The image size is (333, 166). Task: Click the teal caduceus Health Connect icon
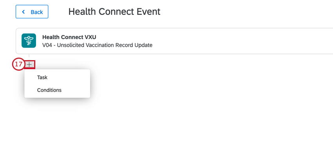[29, 41]
